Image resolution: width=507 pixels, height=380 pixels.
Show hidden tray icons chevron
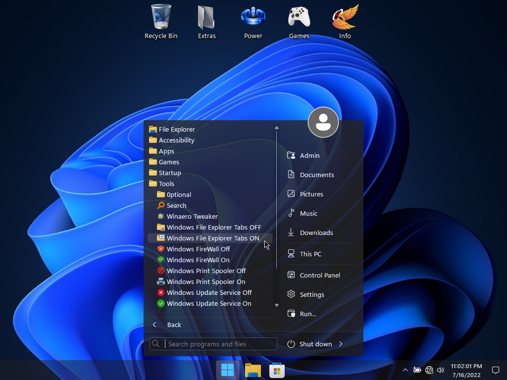(x=405, y=370)
